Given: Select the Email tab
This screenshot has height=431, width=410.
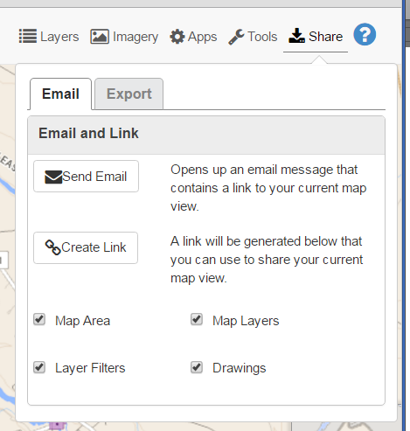Looking at the screenshot, I should click(x=60, y=94).
